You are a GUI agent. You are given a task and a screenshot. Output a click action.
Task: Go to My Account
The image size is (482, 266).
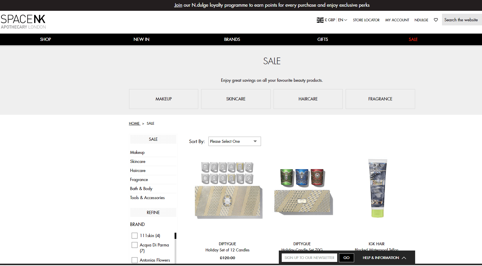pos(397,20)
